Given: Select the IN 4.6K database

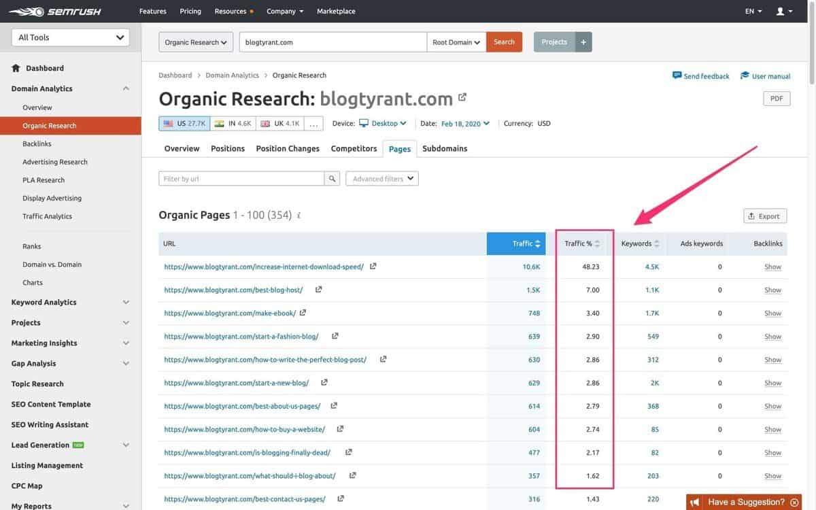Looking at the screenshot, I should click(x=232, y=124).
